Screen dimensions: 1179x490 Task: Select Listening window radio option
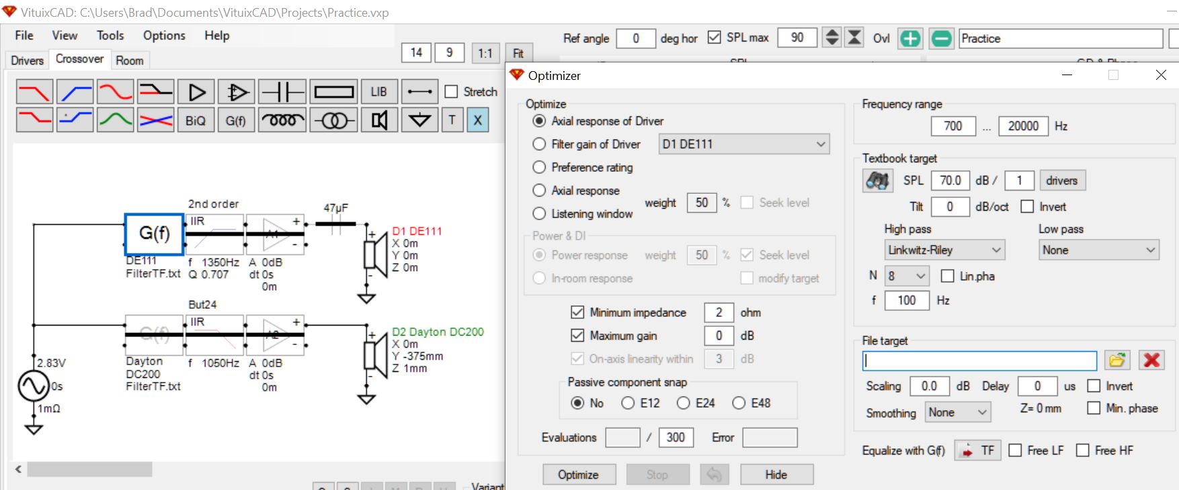539,213
